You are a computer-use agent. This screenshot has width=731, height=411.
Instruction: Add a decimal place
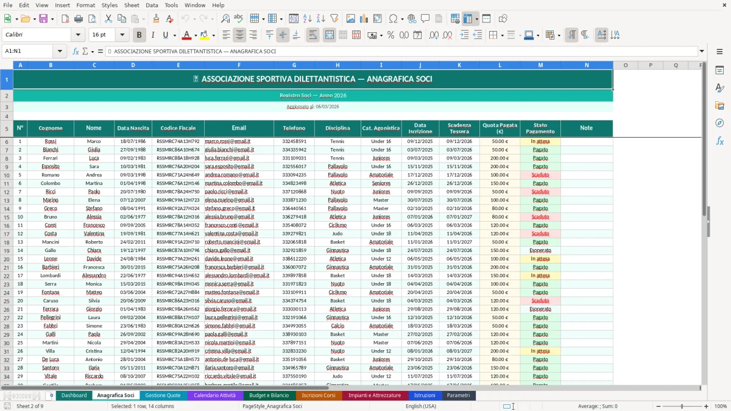click(x=434, y=35)
